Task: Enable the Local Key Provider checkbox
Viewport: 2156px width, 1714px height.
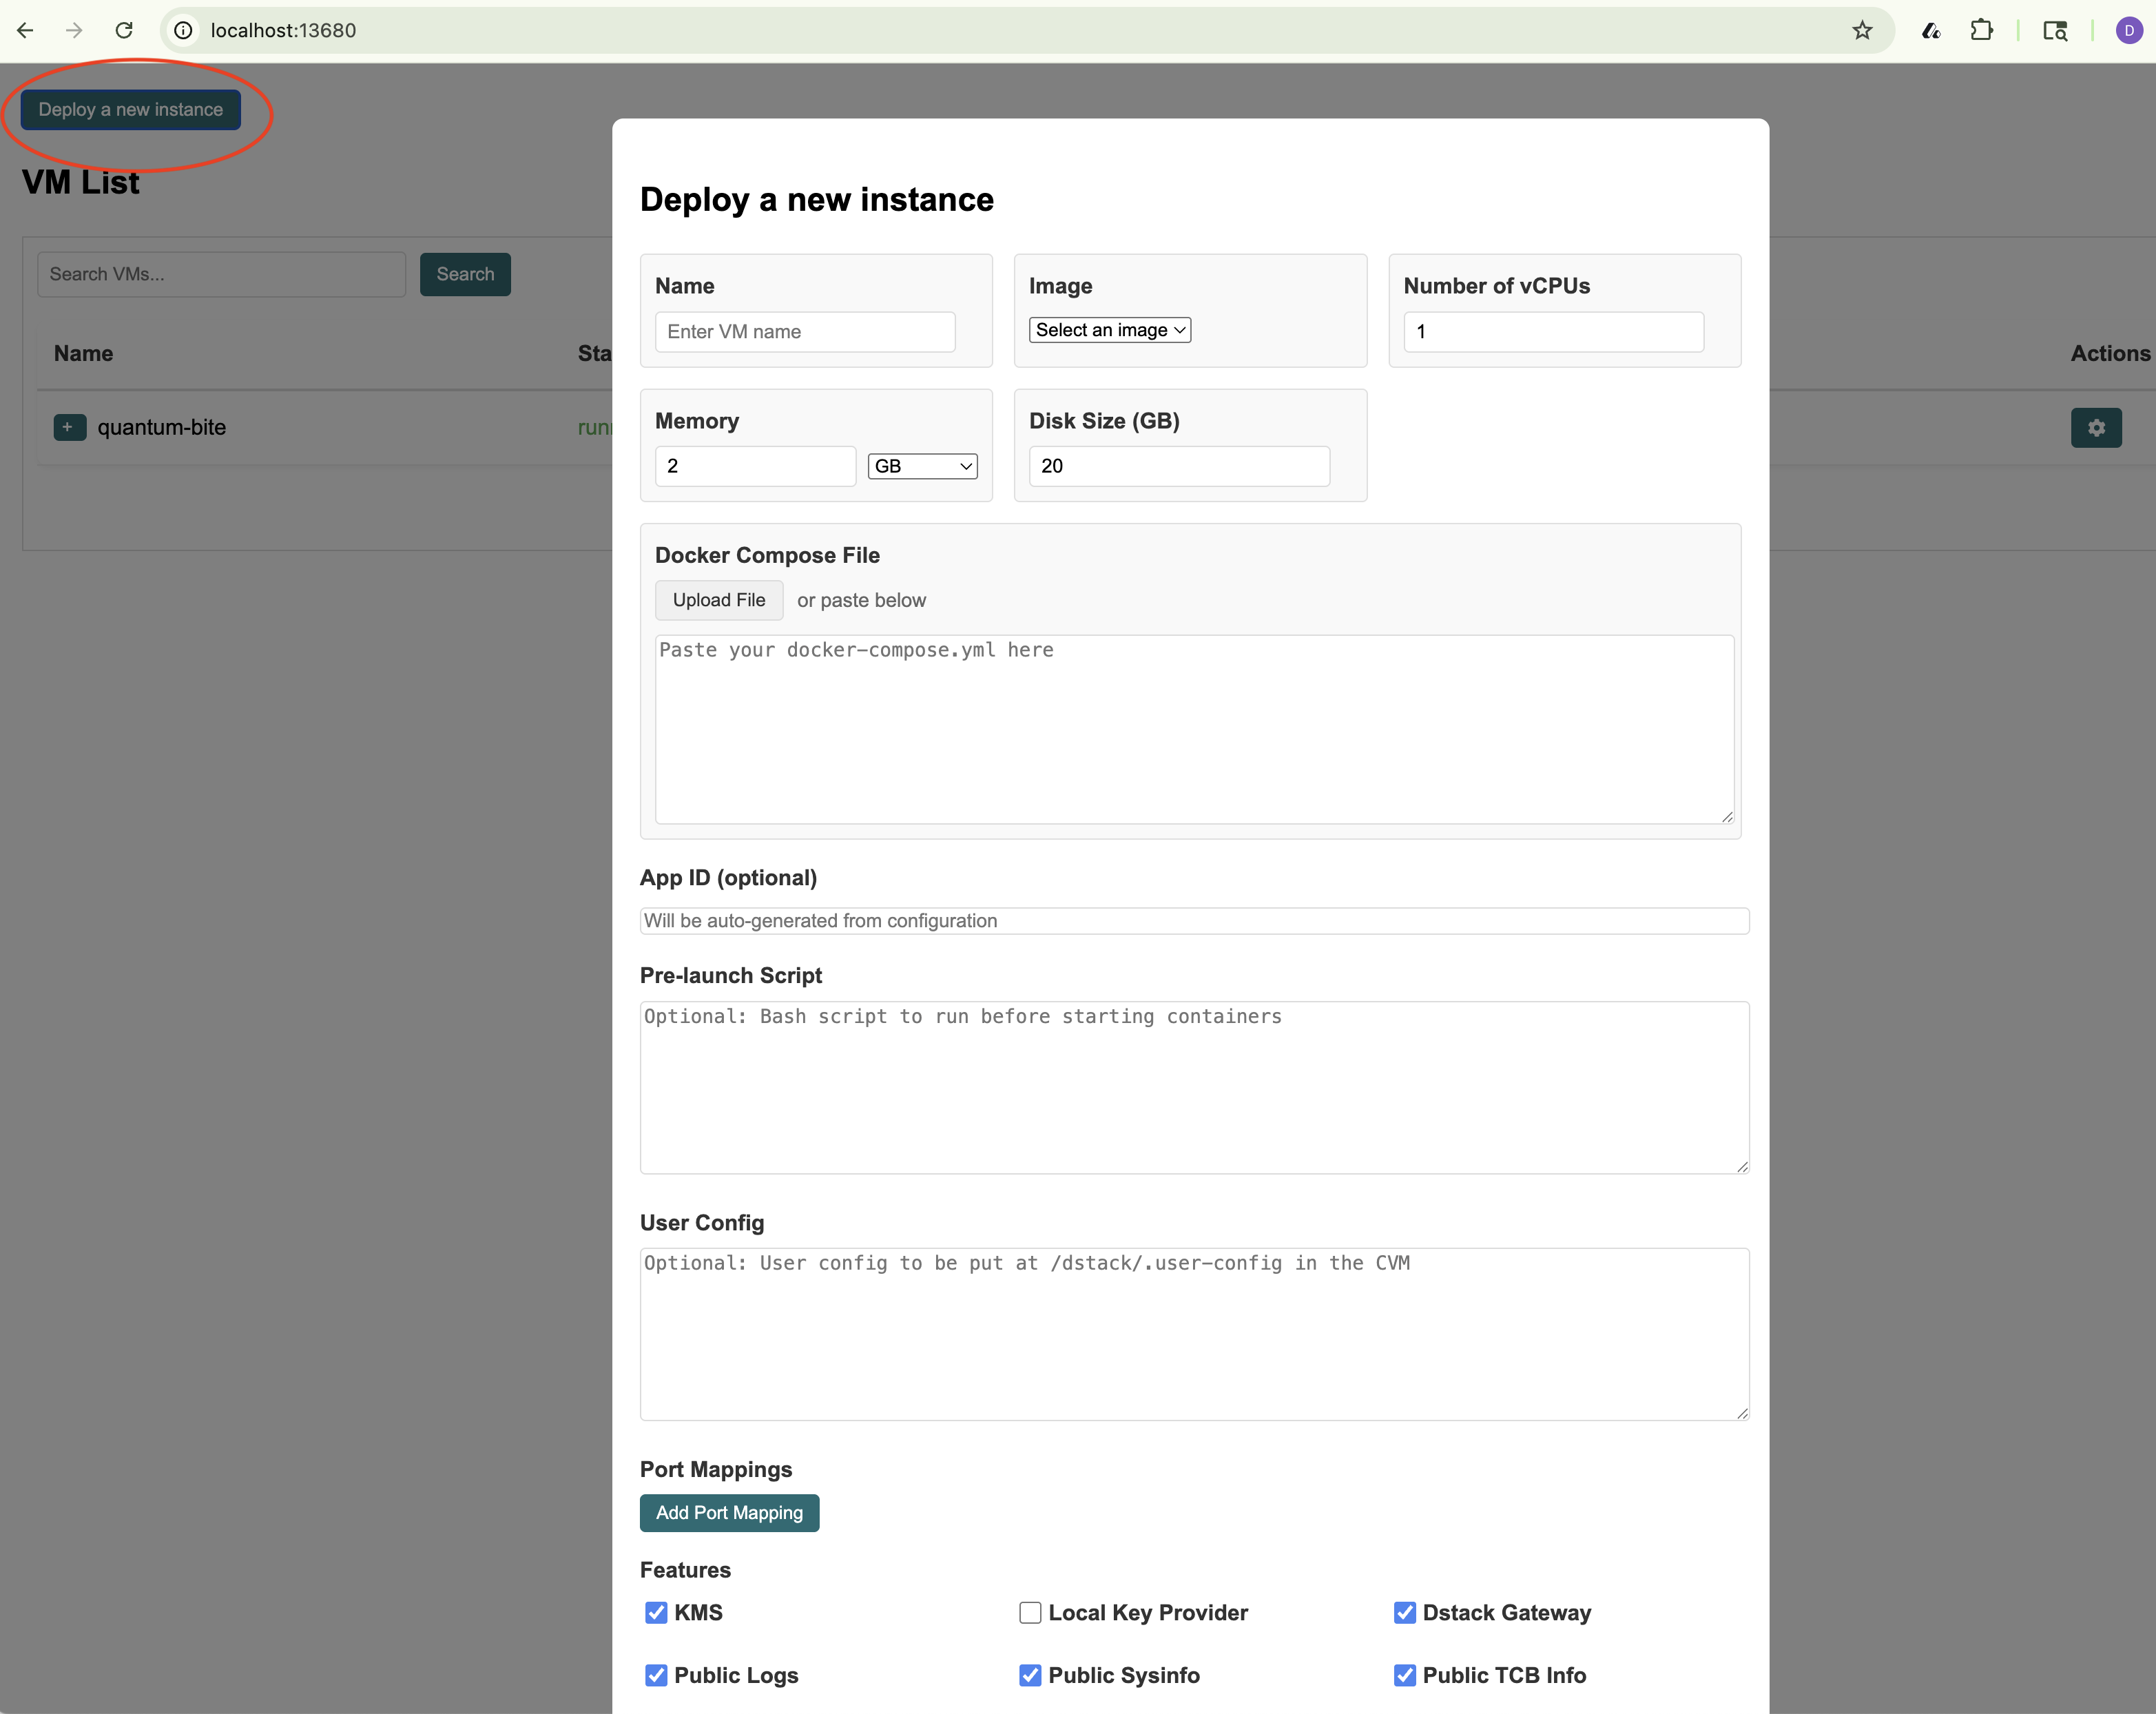Action: (1030, 1612)
